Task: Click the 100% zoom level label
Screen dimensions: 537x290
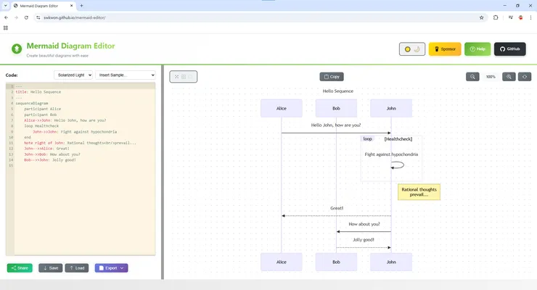Action: click(x=491, y=77)
